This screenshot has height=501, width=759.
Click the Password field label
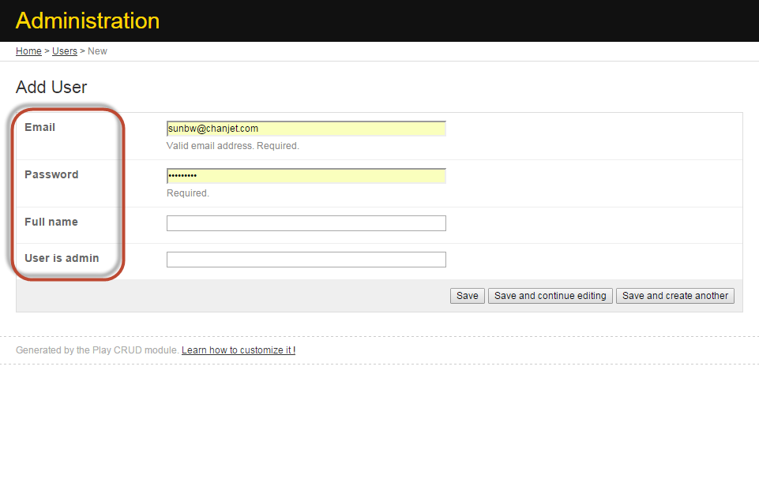click(x=51, y=174)
